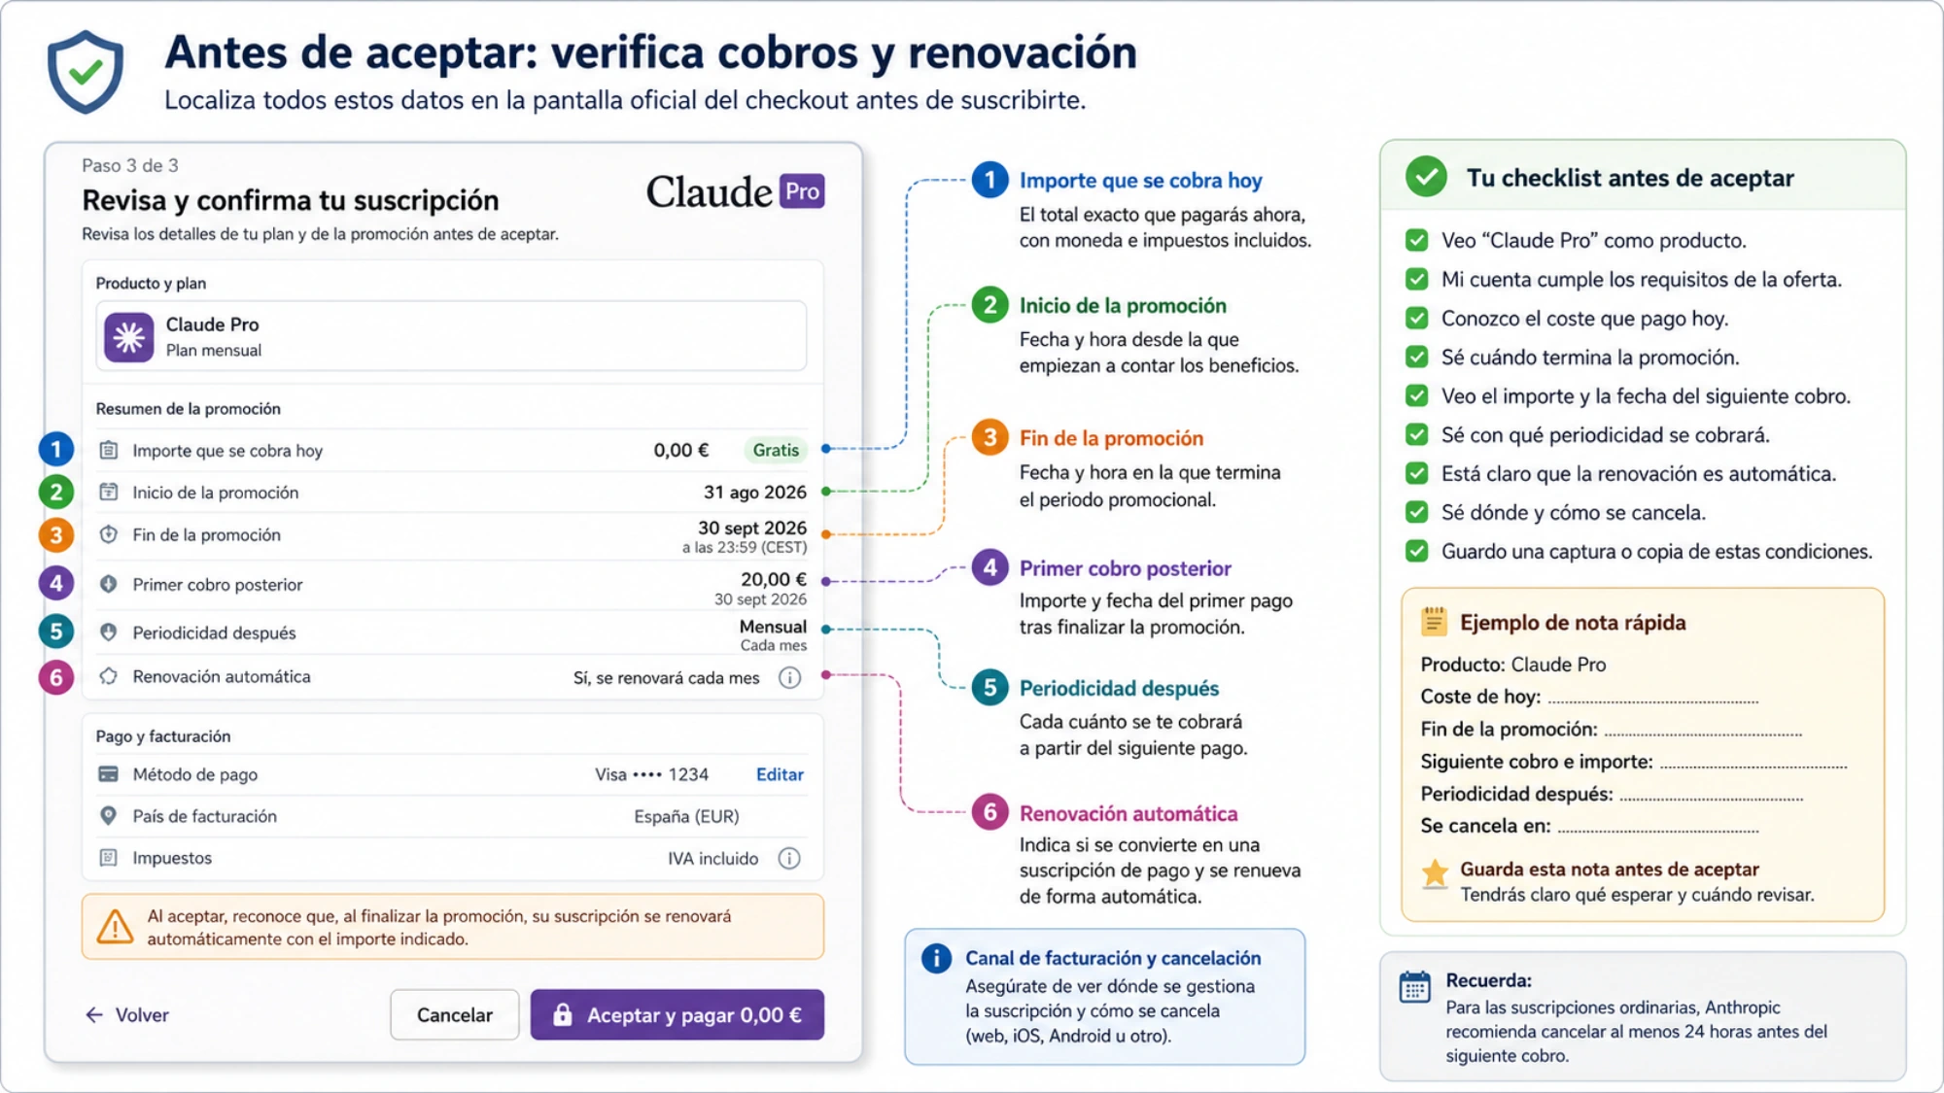1944x1093 pixels.
Task: Click the Tu checklist antes de aceptar heading
Action: point(1630,178)
